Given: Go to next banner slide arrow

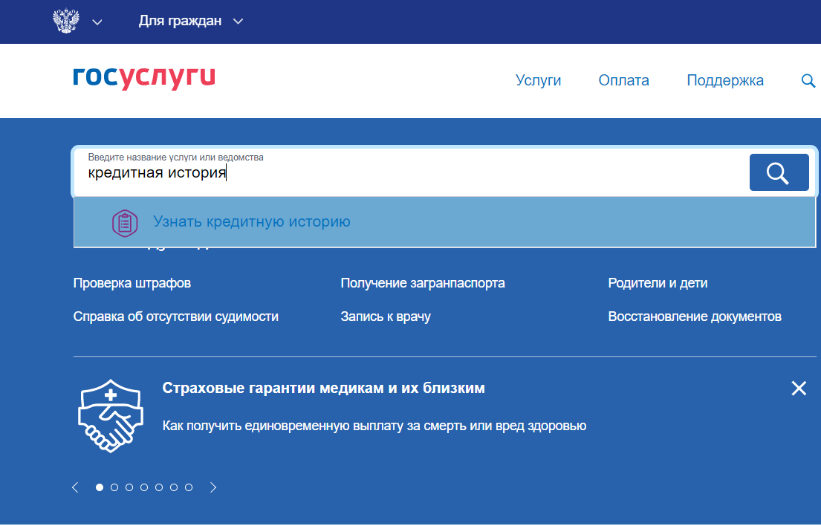Looking at the screenshot, I should click(212, 487).
